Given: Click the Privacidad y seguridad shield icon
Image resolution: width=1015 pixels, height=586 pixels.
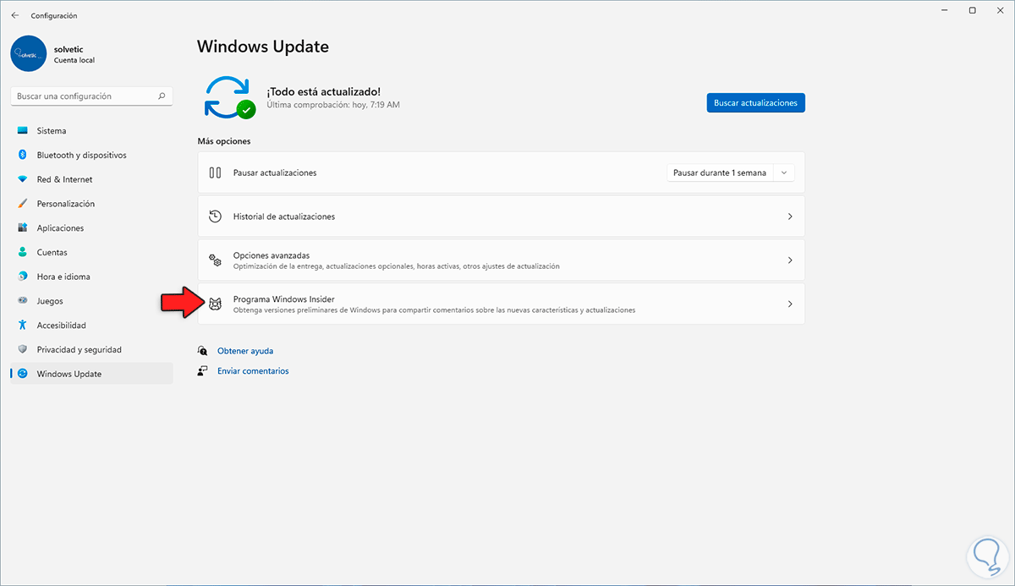Looking at the screenshot, I should point(22,349).
